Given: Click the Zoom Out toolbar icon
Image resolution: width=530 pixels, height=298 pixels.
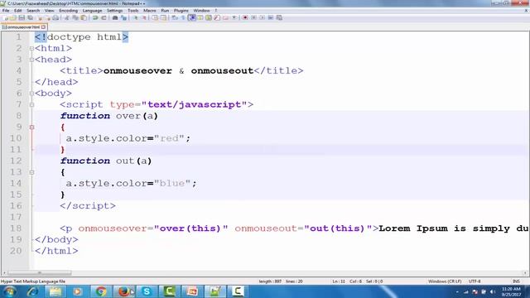Looking at the screenshot, I should point(144,17).
